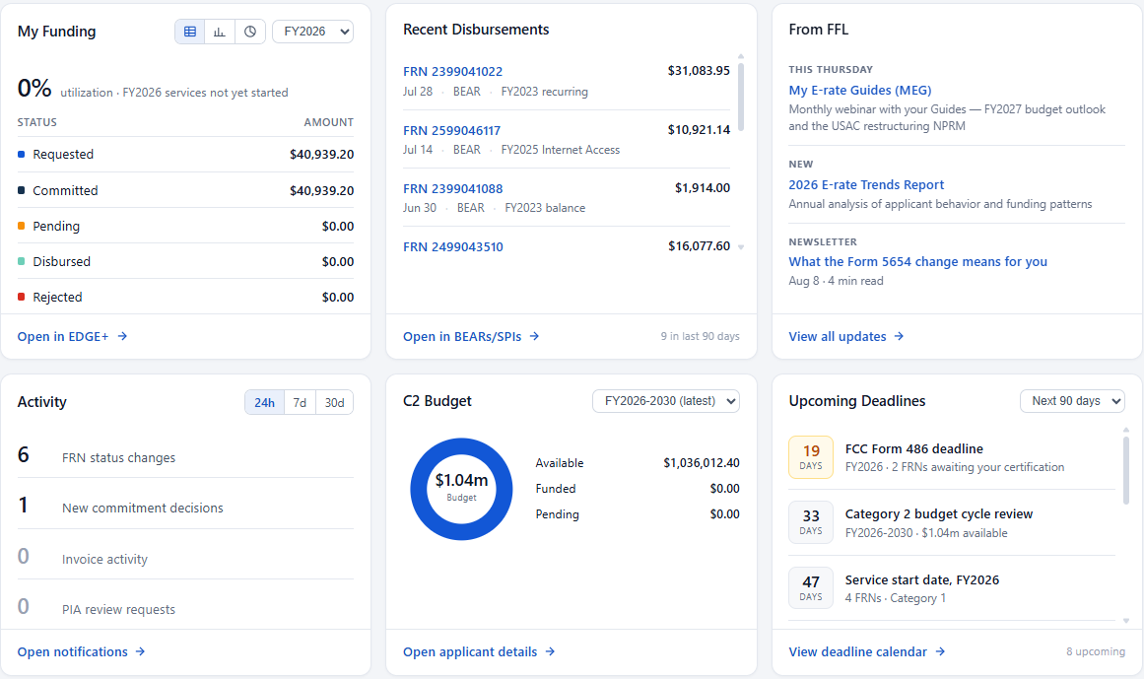Screen dimensions: 1144x679
Task: Click the arrow next to Open applicant details
Action: 550,652
